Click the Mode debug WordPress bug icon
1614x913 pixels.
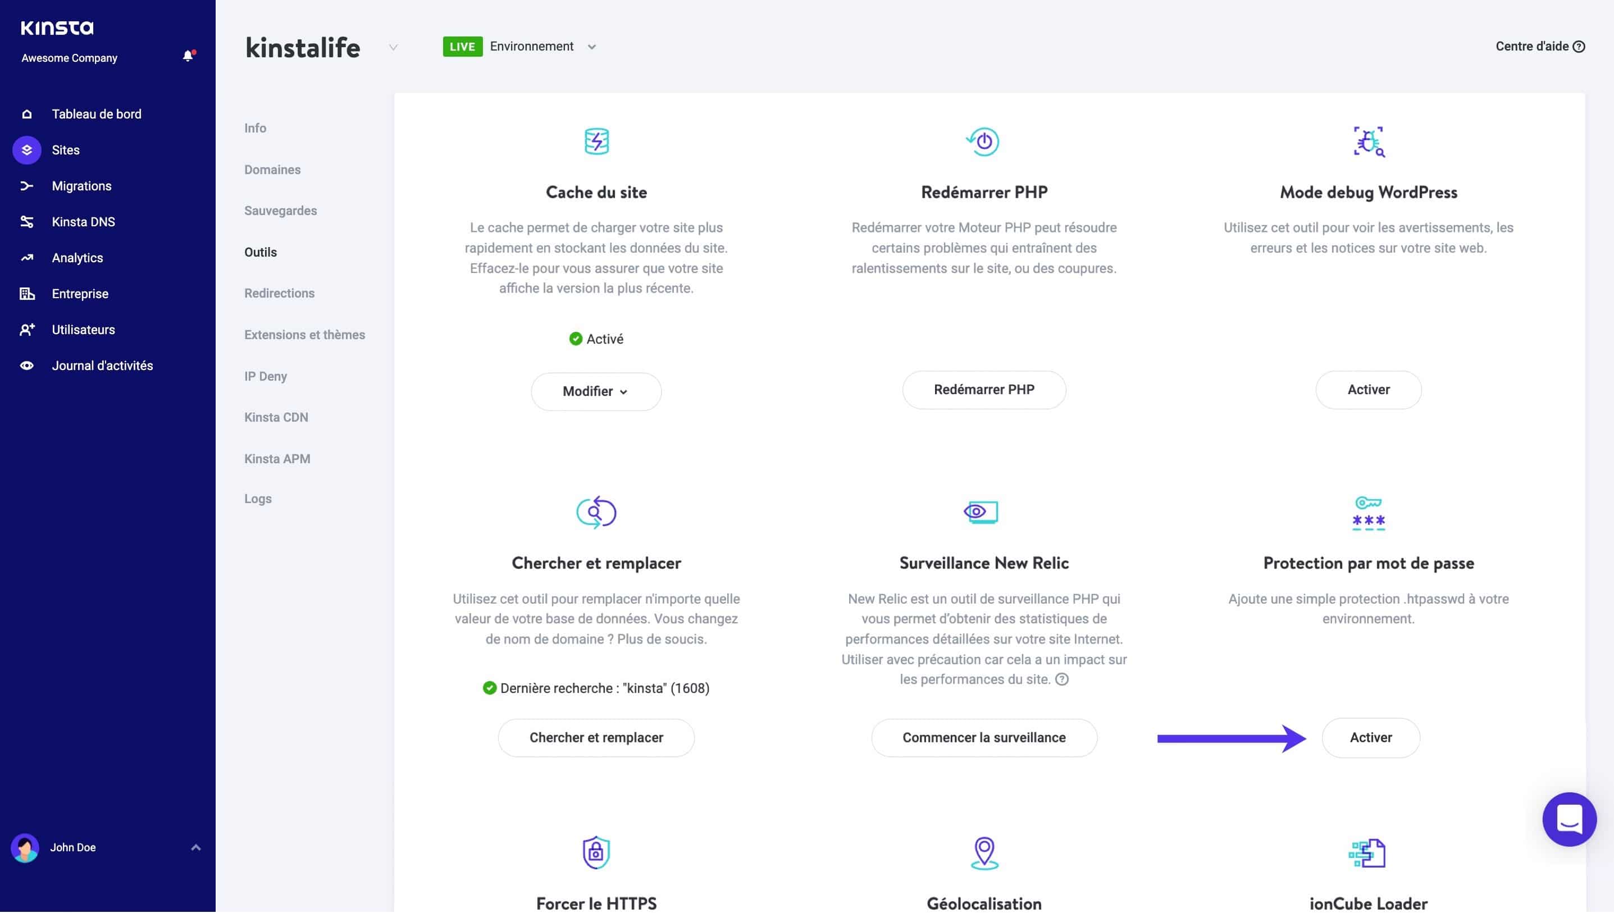1368,141
